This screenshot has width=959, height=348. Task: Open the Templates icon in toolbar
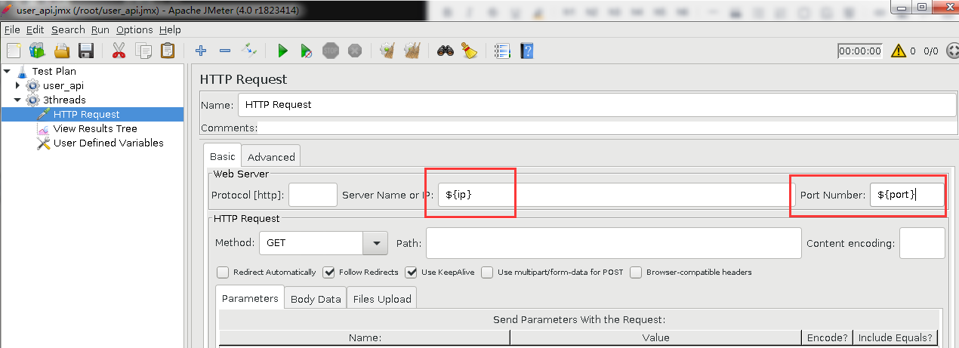(x=37, y=51)
